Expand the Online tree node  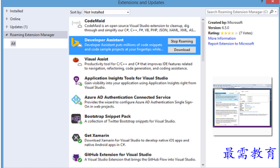click(x=7, y=19)
